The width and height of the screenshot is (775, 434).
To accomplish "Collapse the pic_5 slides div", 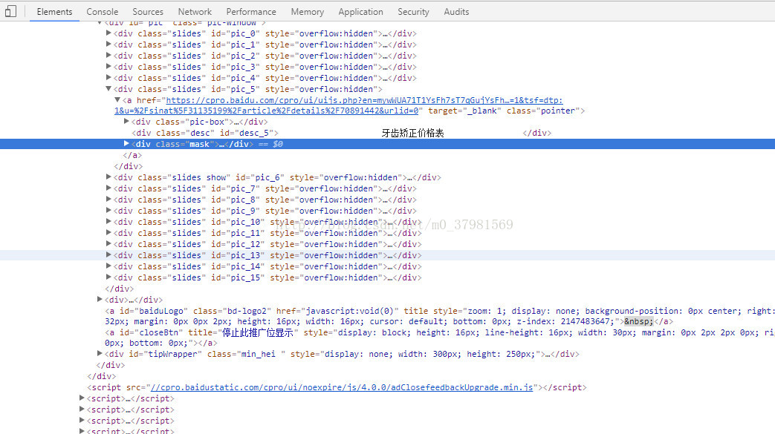I will (x=108, y=89).
